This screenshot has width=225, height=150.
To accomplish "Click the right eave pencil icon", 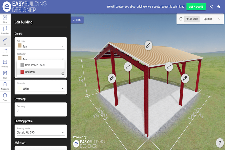I will (x=169, y=66).
